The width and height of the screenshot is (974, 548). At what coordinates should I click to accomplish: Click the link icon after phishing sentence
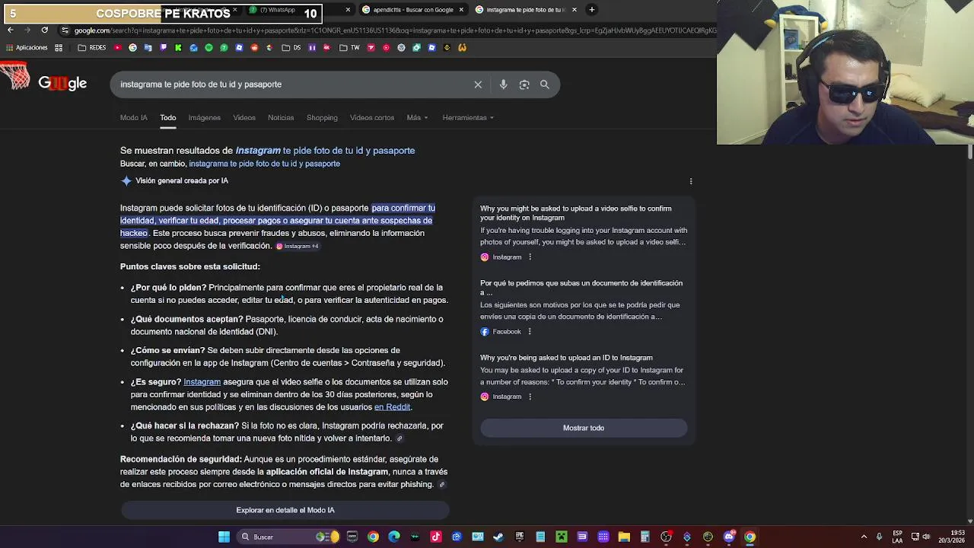click(x=441, y=485)
